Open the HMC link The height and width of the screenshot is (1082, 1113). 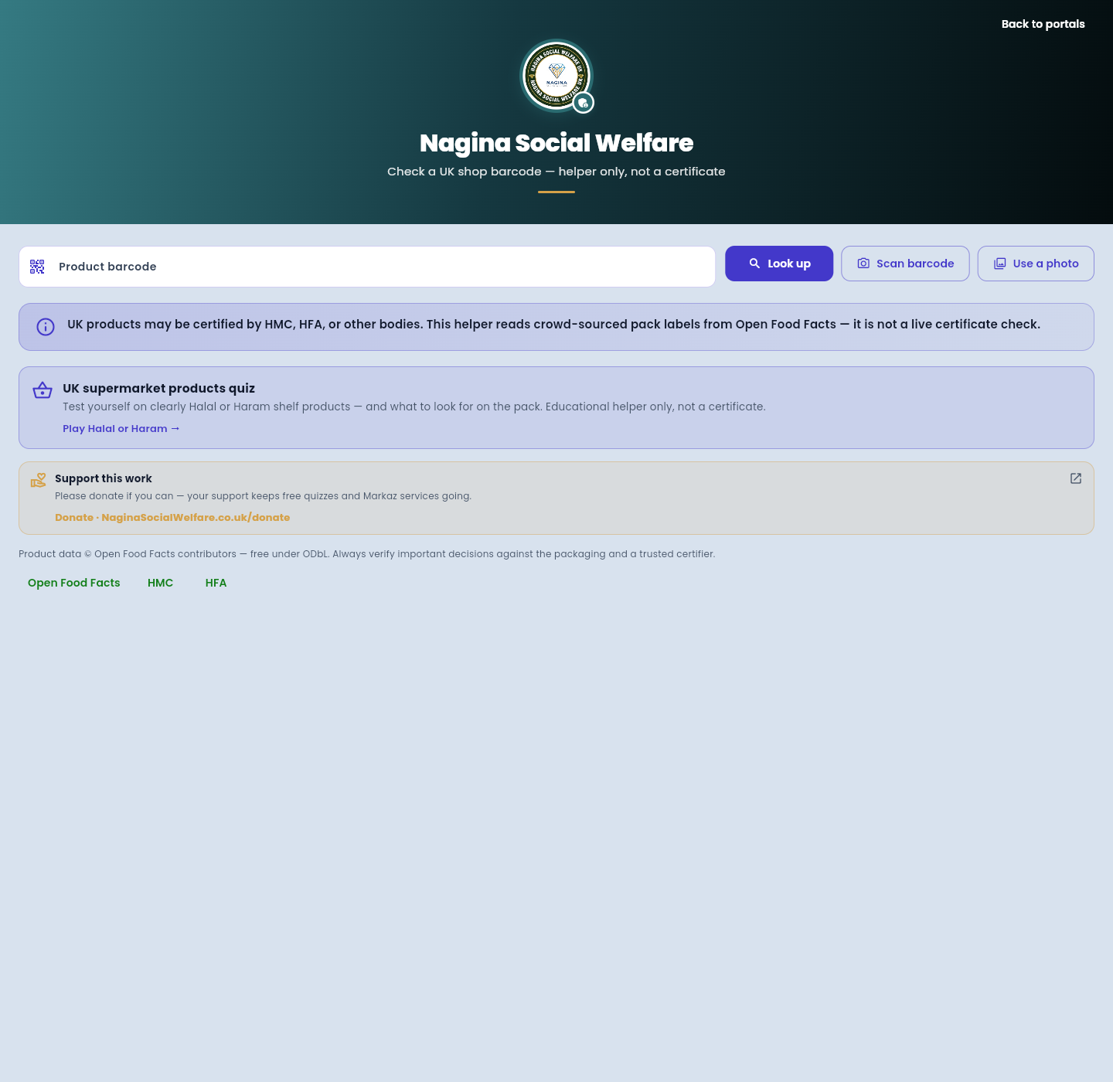tap(161, 583)
